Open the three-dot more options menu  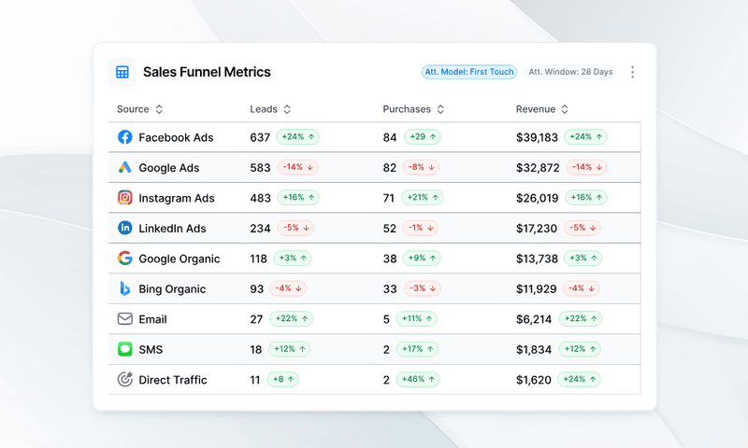coord(633,72)
